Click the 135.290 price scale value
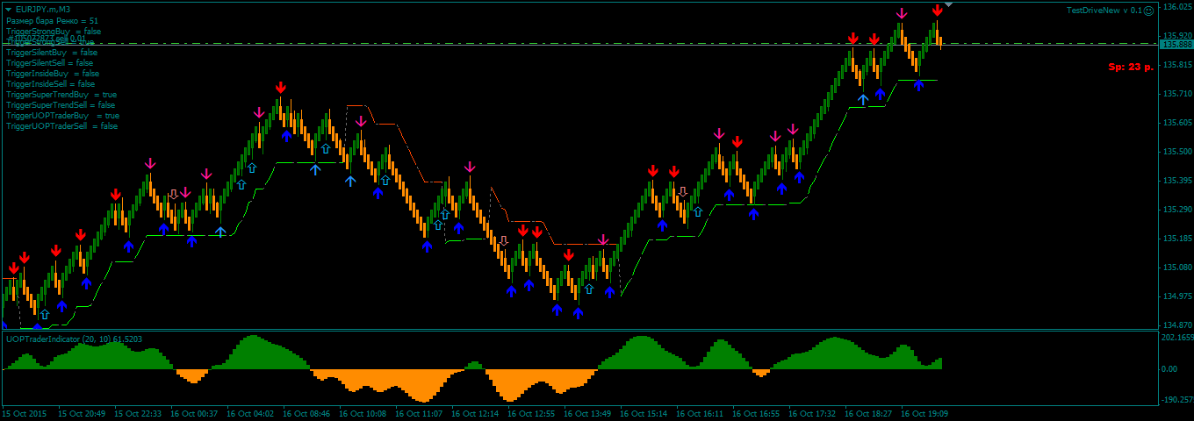The image size is (1194, 421). coord(1176,210)
